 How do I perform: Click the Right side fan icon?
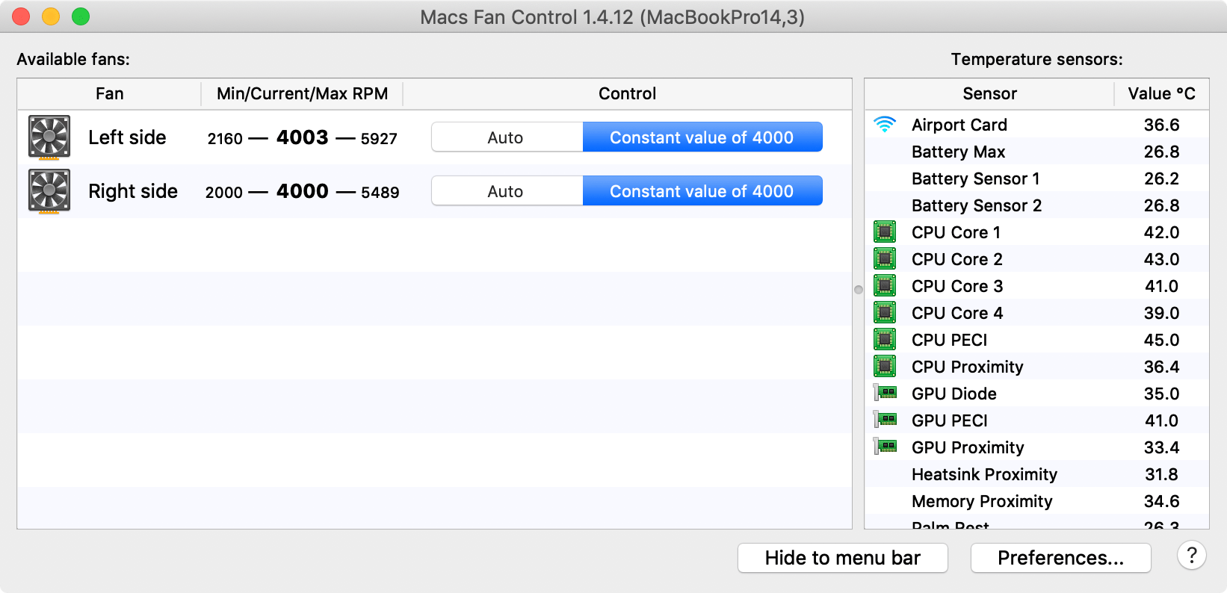click(49, 191)
